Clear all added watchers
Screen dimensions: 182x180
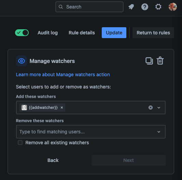[151, 108]
